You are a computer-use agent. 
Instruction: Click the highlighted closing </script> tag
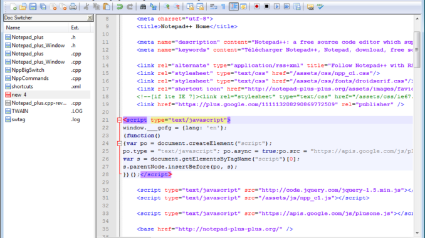coord(156,174)
